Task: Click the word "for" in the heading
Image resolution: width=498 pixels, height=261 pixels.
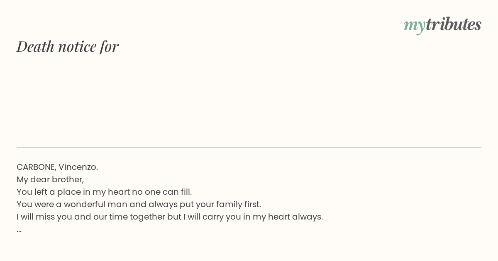Action: tap(110, 46)
